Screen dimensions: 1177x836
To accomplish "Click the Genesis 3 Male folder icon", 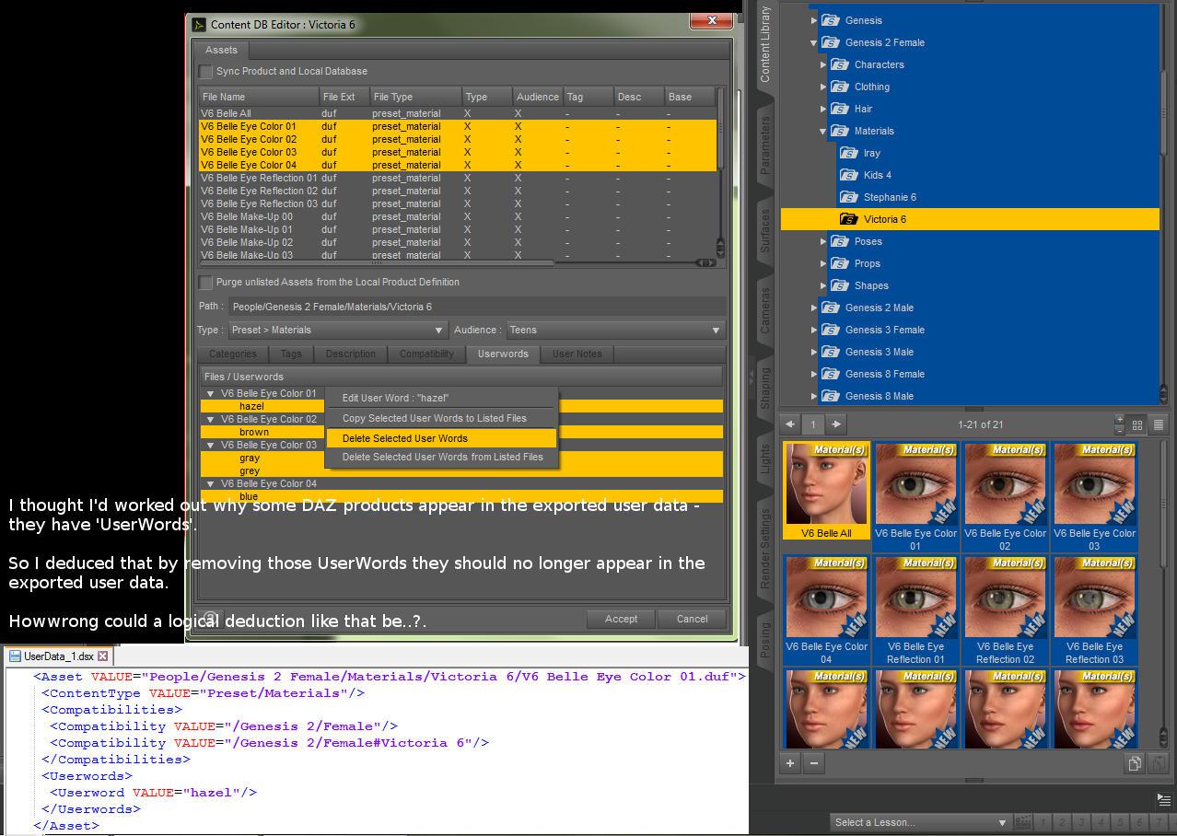I will [830, 352].
